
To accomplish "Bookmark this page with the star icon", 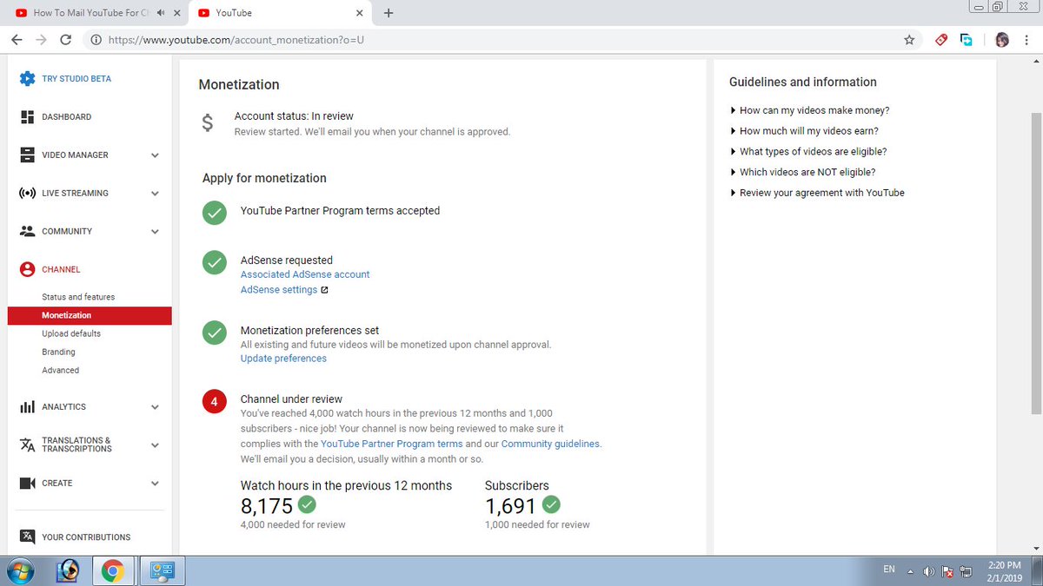I will tap(909, 40).
